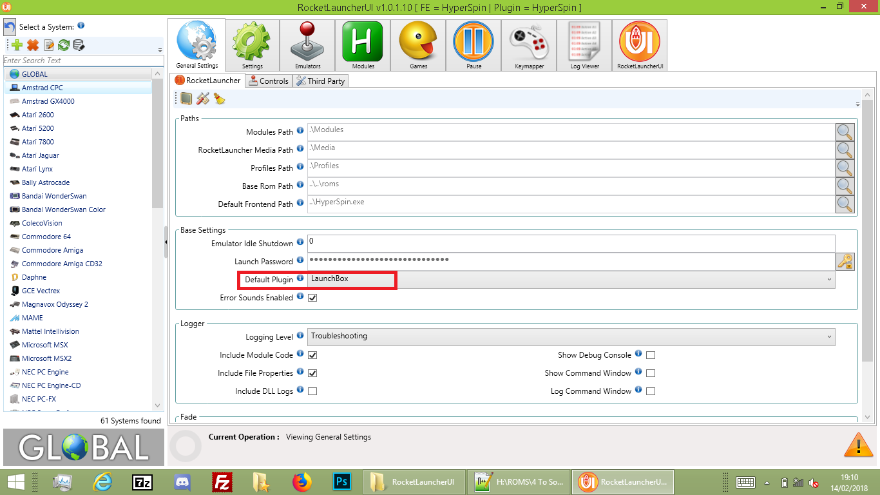Open the RocketLauncherUI tab
The width and height of the screenshot is (880, 495).
coord(640,45)
